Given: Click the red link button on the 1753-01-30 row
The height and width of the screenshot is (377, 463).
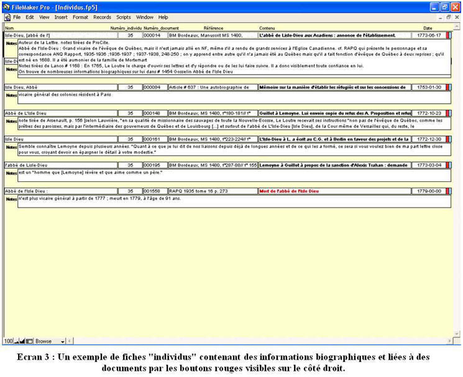Looking at the screenshot, I should click(449, 88).
